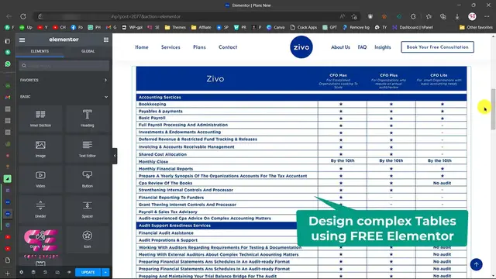Image resolution: width=496 pixels, height=279 pixels.
Task: Select the Text Editor widget
Action: [x=88, y=149]
